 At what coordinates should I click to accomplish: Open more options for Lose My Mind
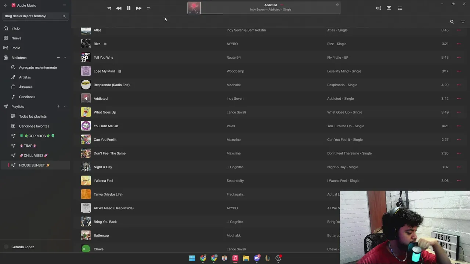click(459, 71)
